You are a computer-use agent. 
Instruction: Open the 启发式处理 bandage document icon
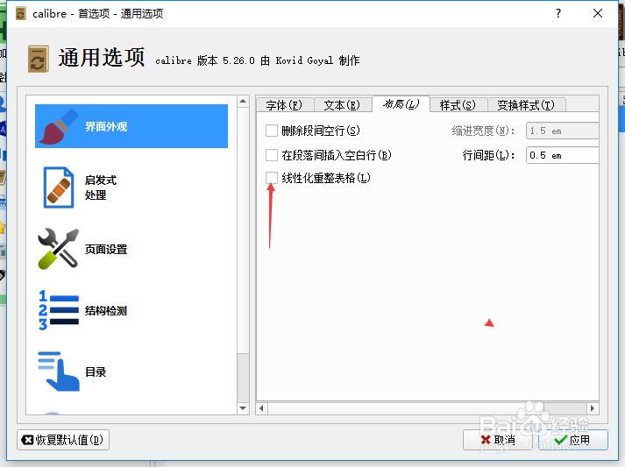tap(59, 188)
